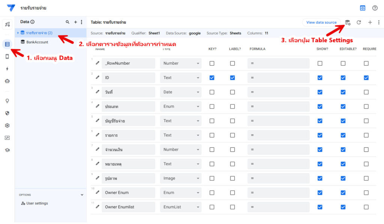The height and width of the screenshot is (224, 384).
Task: Open type dropdown for ID column
Action: point(181,78)
